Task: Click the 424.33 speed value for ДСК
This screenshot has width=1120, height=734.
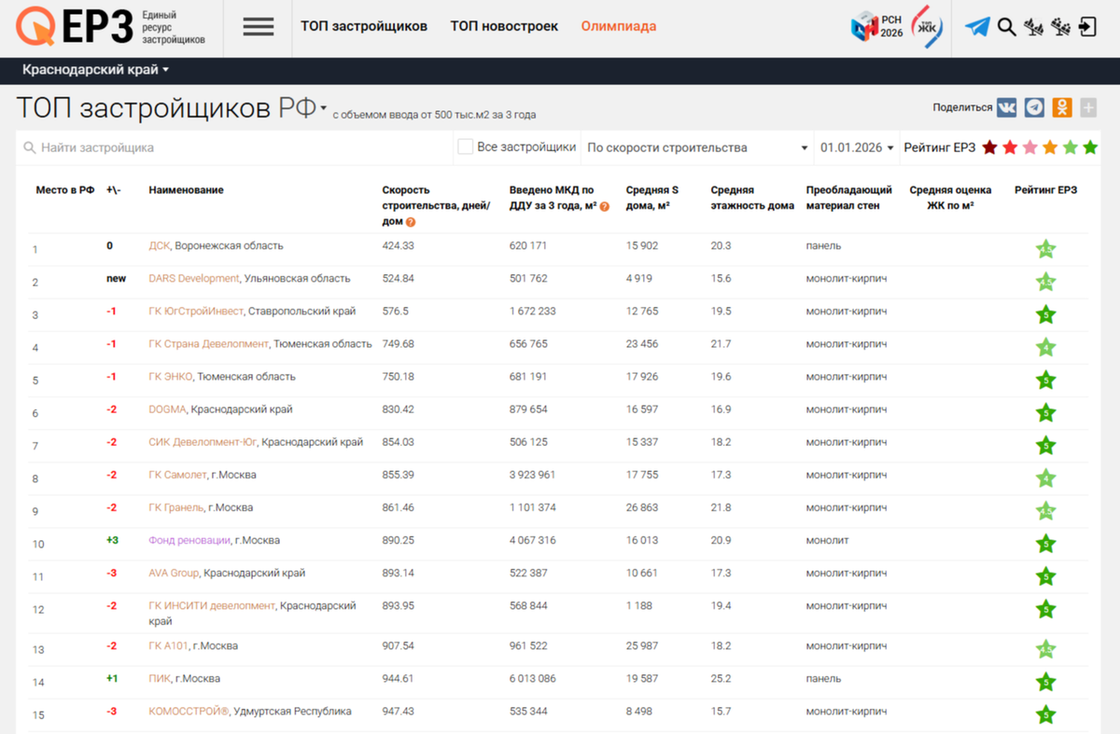Action: pos(399,246)
